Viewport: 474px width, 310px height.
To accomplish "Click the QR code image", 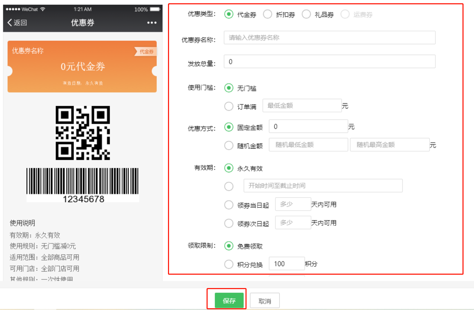I will click(x=83, y=133).
